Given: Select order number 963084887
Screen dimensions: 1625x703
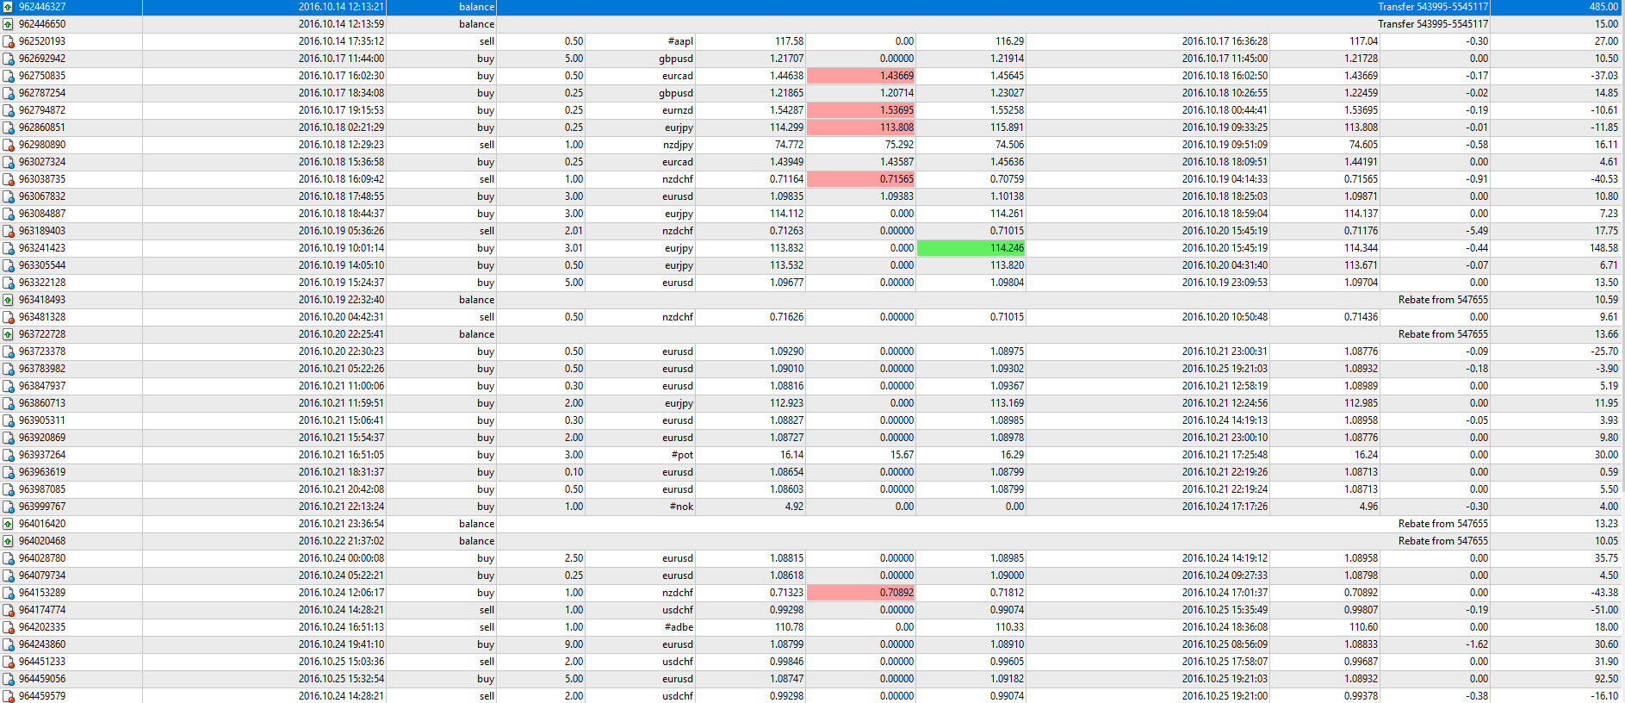Looking at the screenshot, I should click(x=42, y=214).
